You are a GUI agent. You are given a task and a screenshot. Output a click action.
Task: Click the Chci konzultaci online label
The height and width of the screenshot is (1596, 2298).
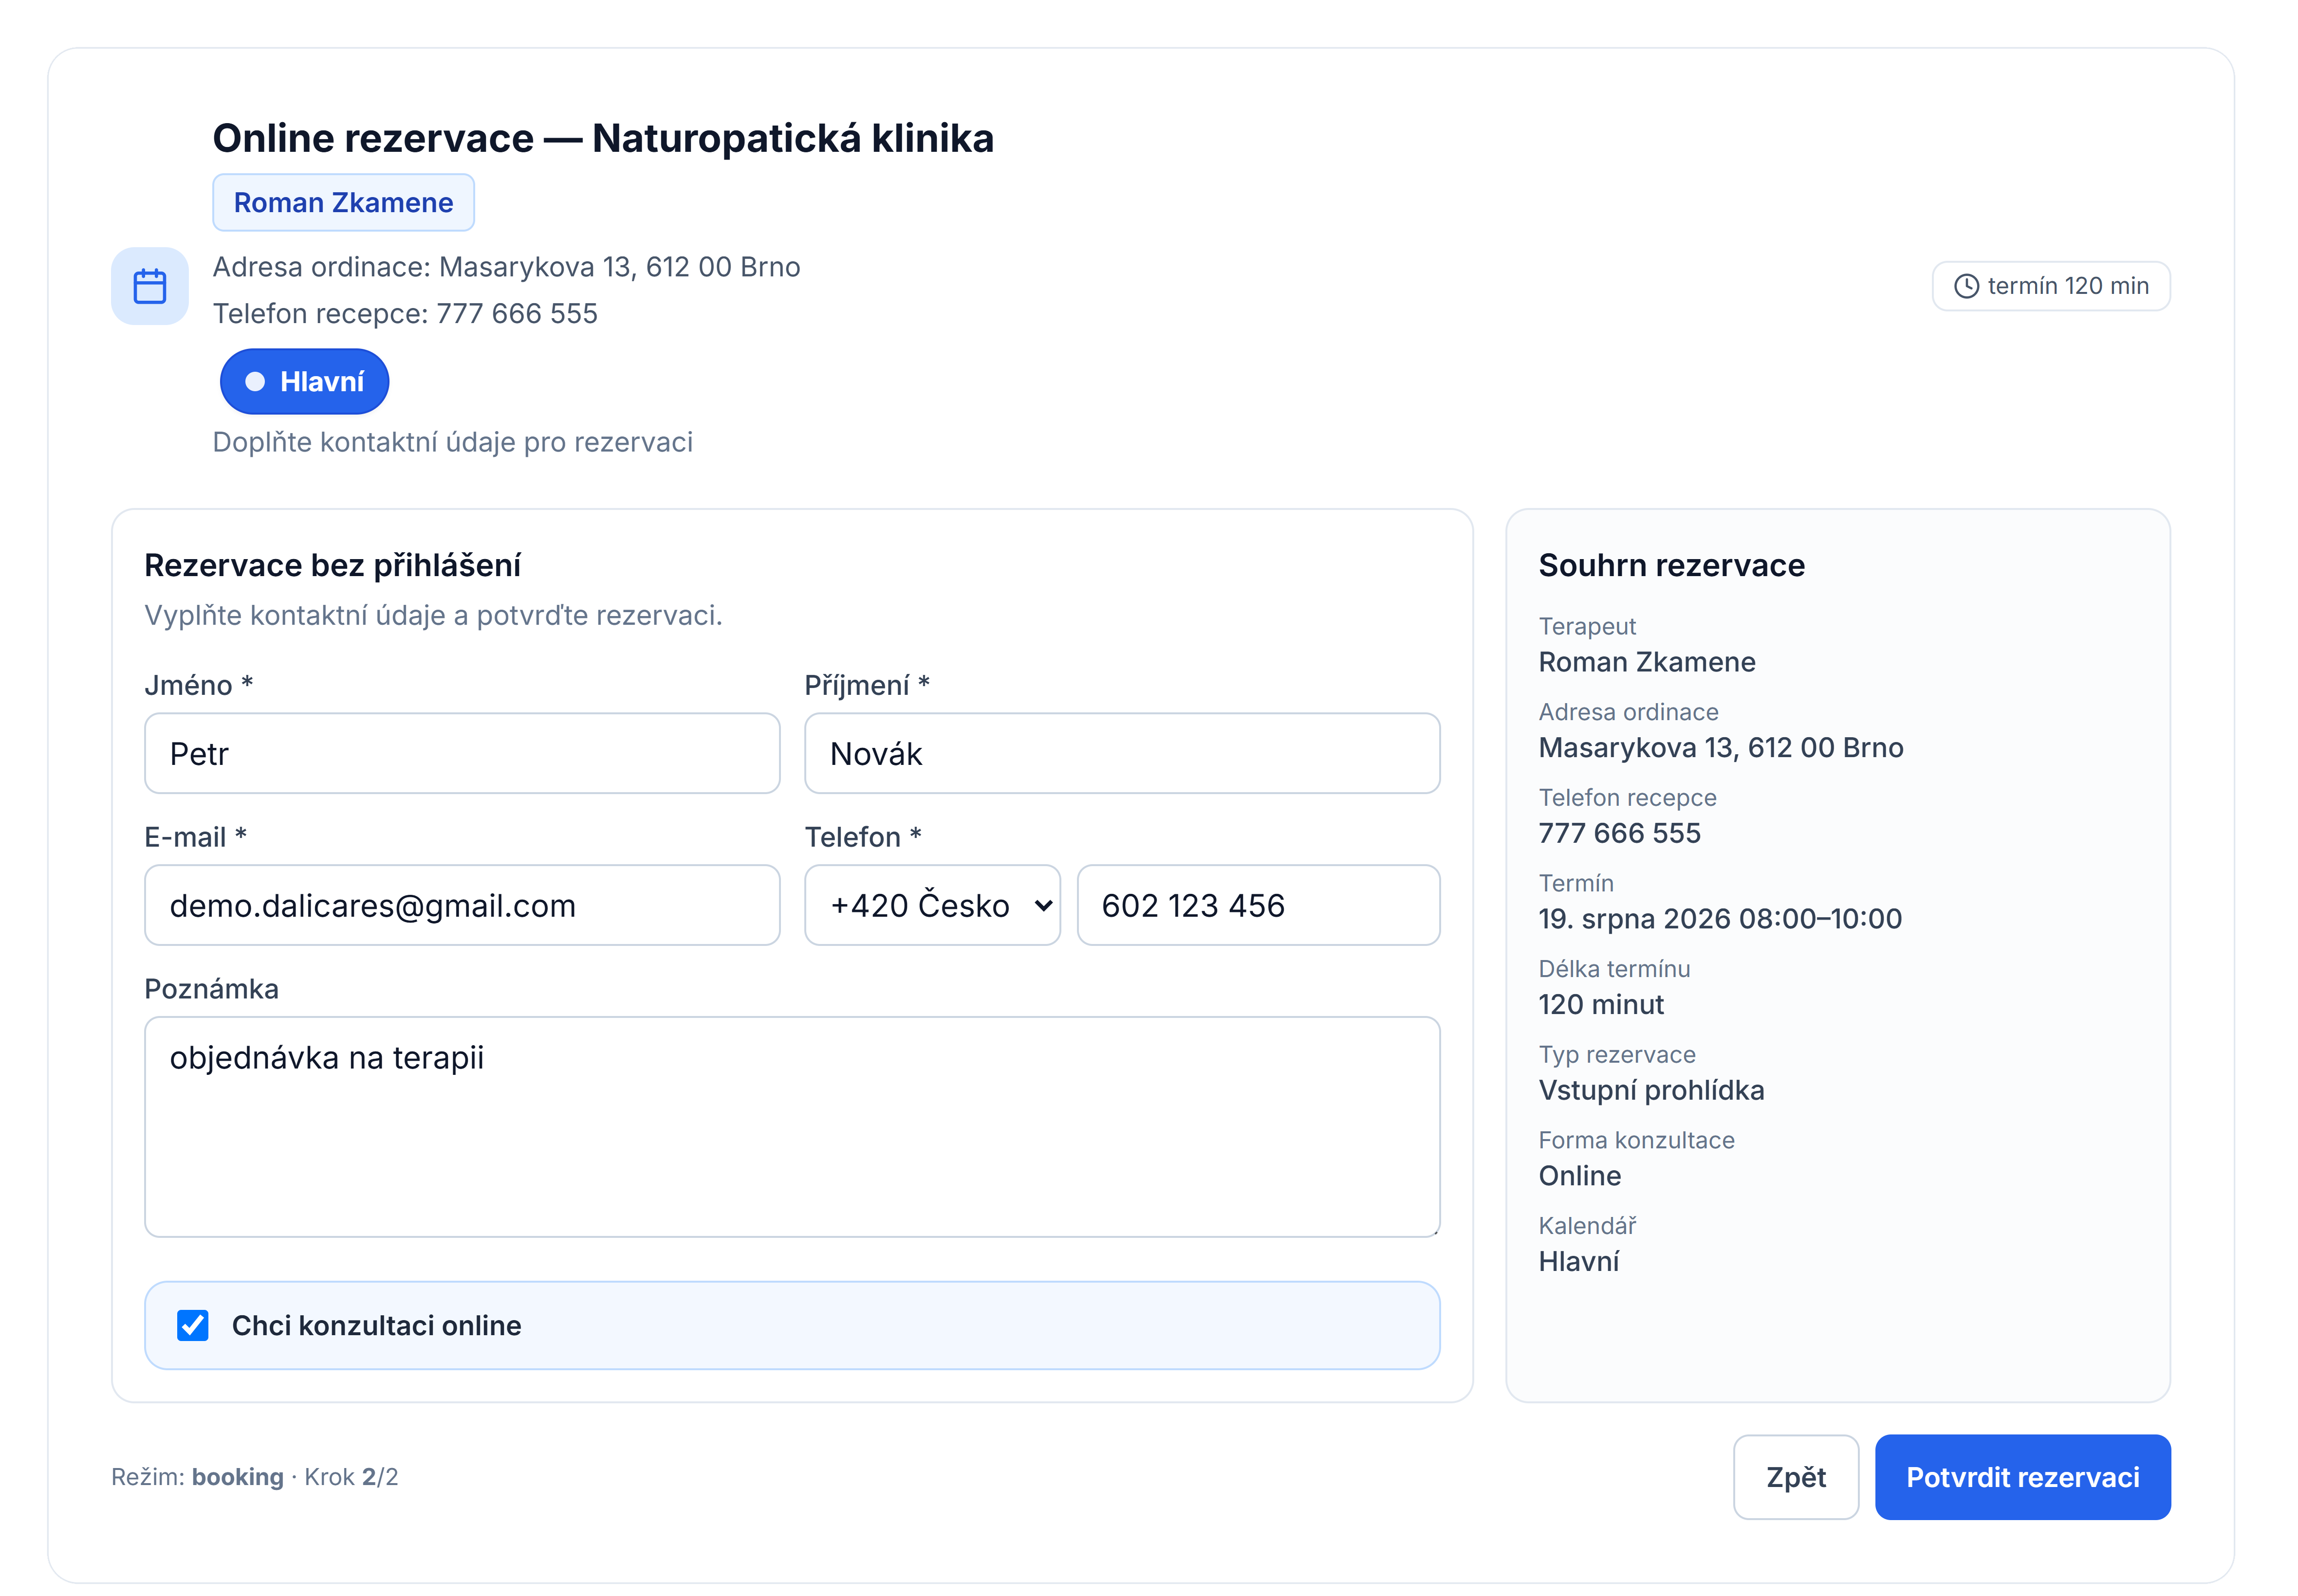point(376,1325)
